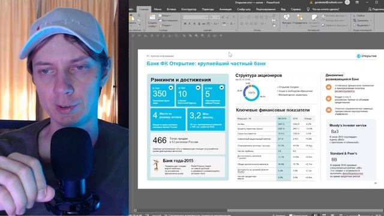The image size is (384, 216).
Task: Open the Справка tab
Action: tap(296, 10)
